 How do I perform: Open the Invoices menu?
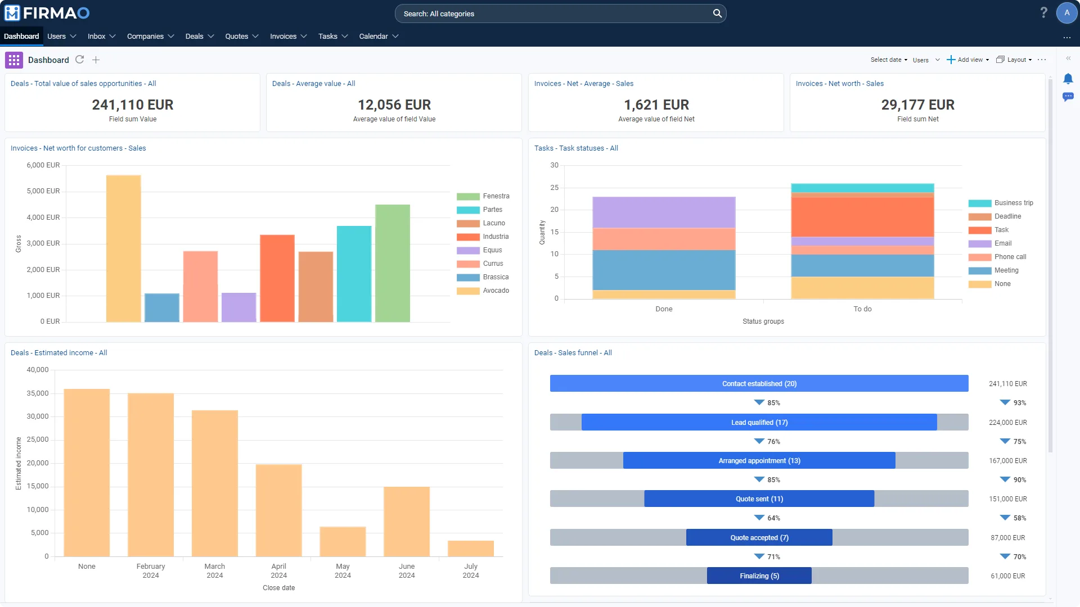tap(288, 37)
